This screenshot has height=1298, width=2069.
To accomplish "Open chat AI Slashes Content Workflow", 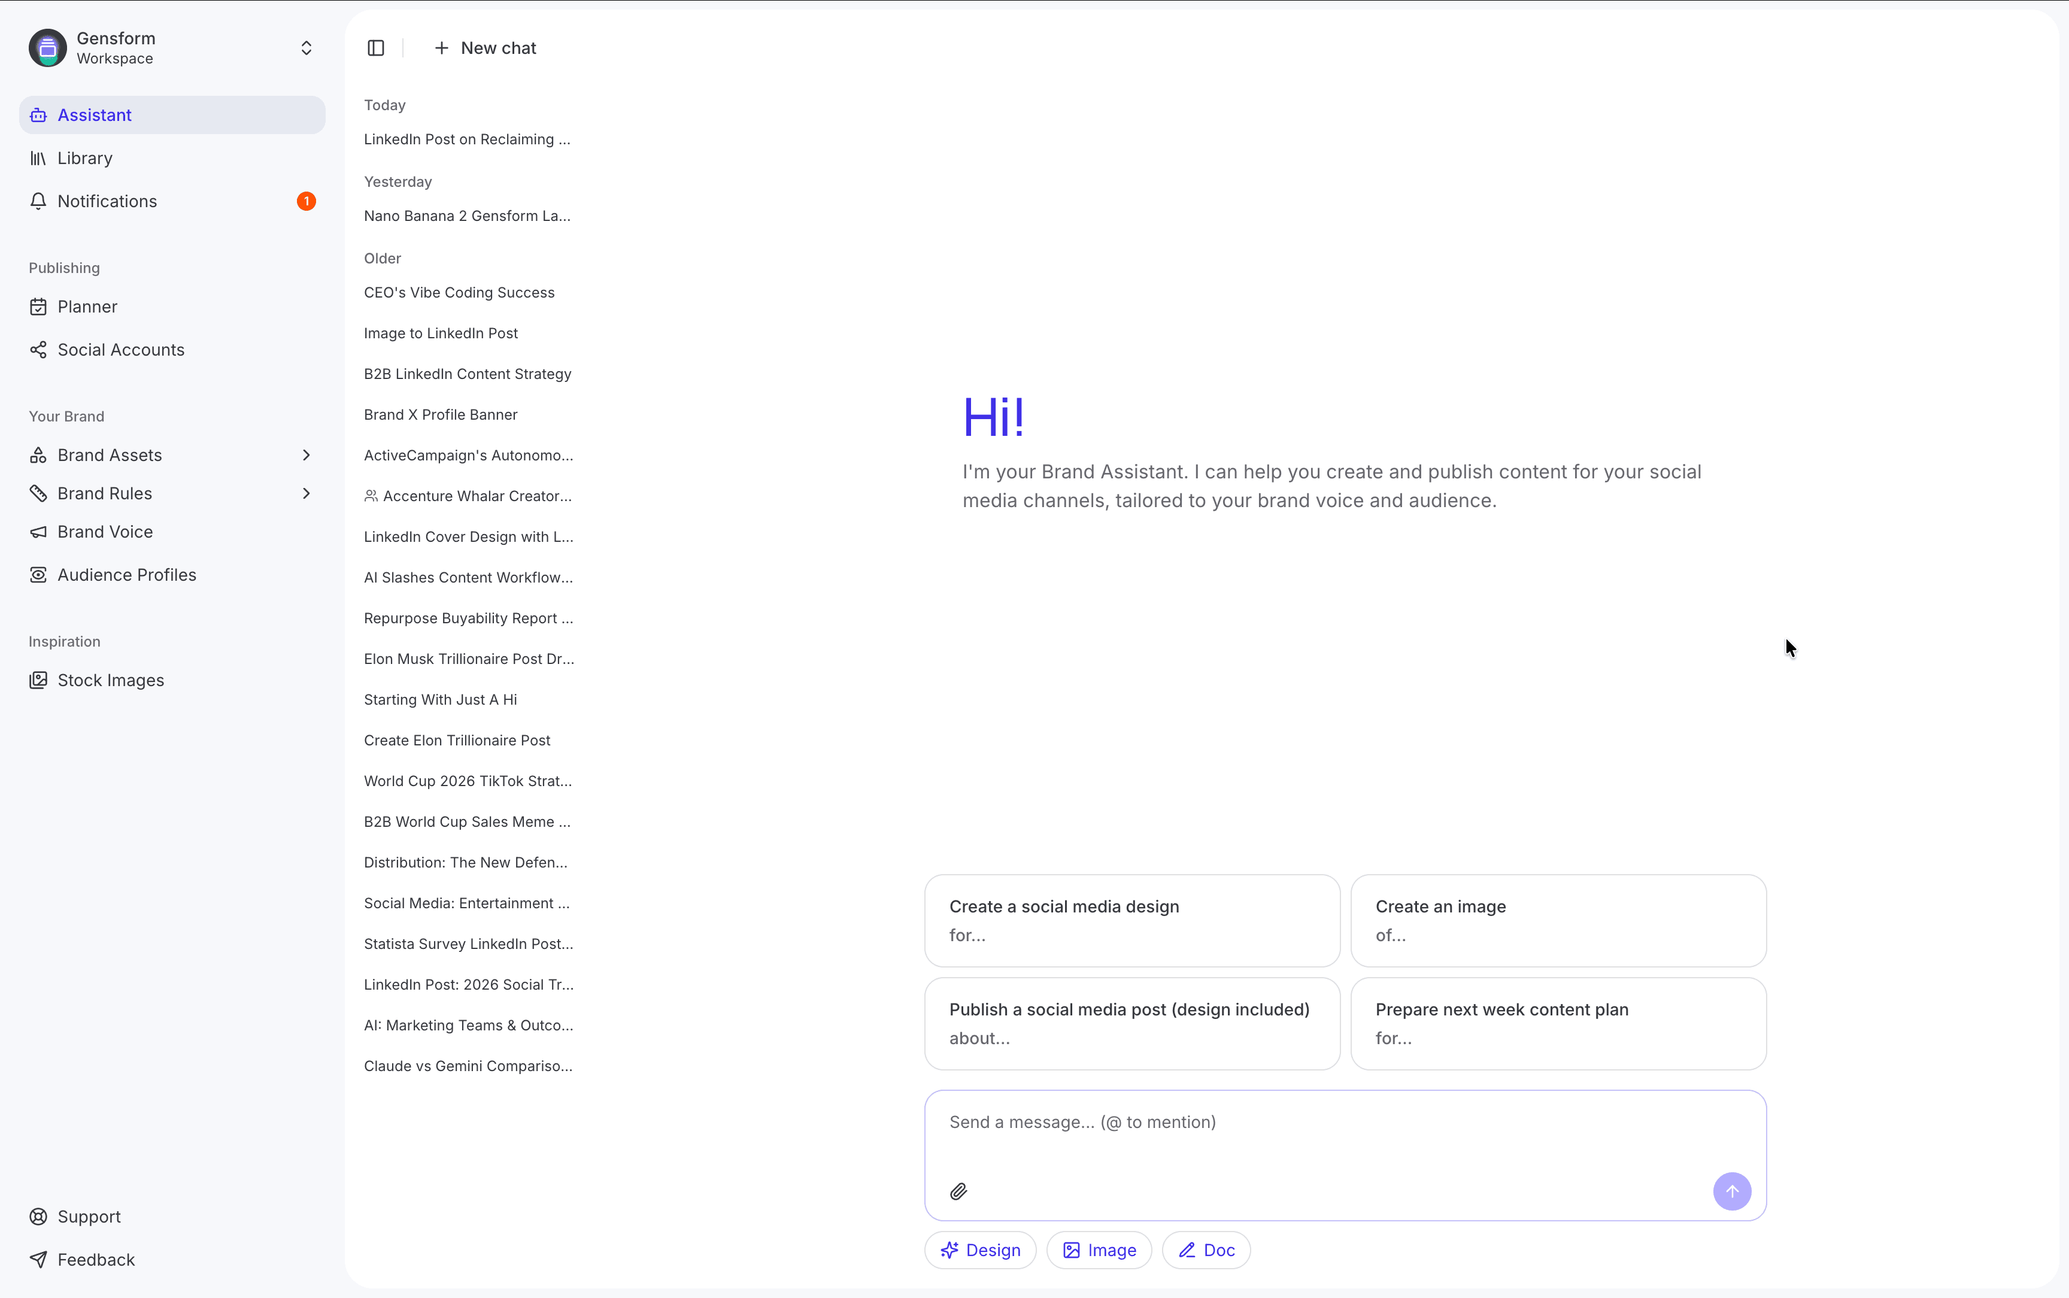I will pos(468,578).
